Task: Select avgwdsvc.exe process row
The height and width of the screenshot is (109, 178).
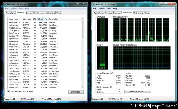Action: coord(34,71)
